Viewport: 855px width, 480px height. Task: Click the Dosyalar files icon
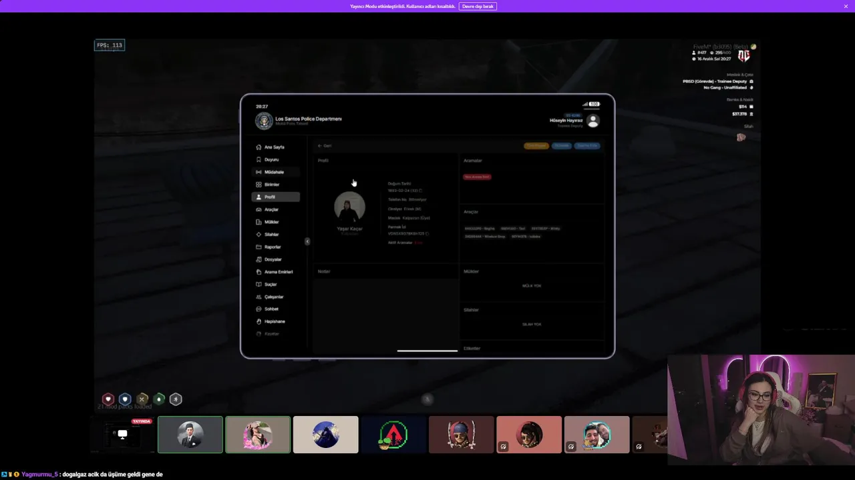pos(259,259)
